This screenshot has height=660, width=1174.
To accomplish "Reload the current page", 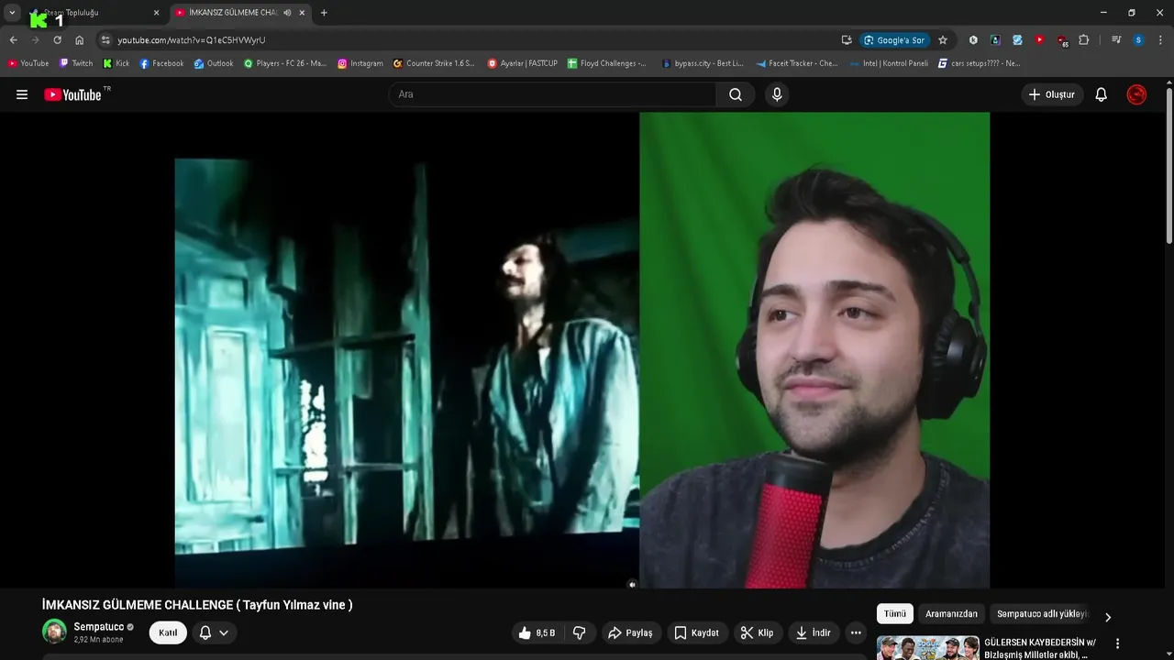I will [x=57, y=40].
